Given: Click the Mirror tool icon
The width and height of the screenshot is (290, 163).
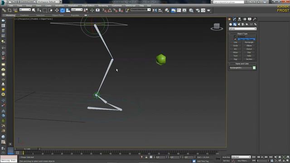Looking at the screenshot, I should click(155, 10).
